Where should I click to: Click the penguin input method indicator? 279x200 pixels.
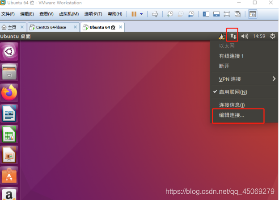tap(221, 36)
